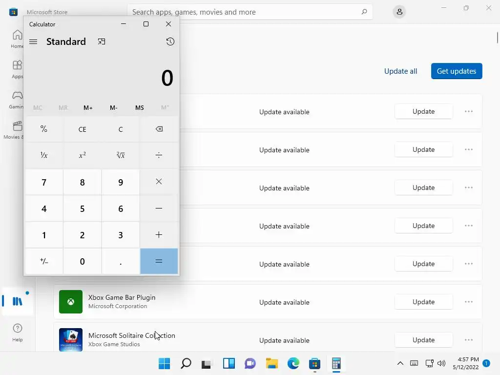This screenshot has width=500, height=375.
Task: Show hidden system tray icons
Action: click(x=400, y=363)
